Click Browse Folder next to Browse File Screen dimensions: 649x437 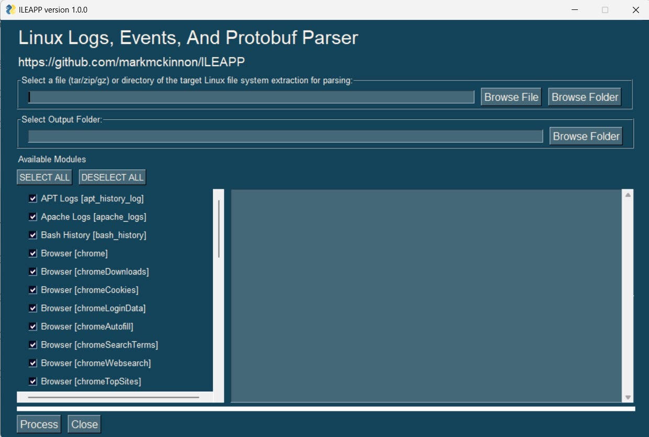(585, 97)
